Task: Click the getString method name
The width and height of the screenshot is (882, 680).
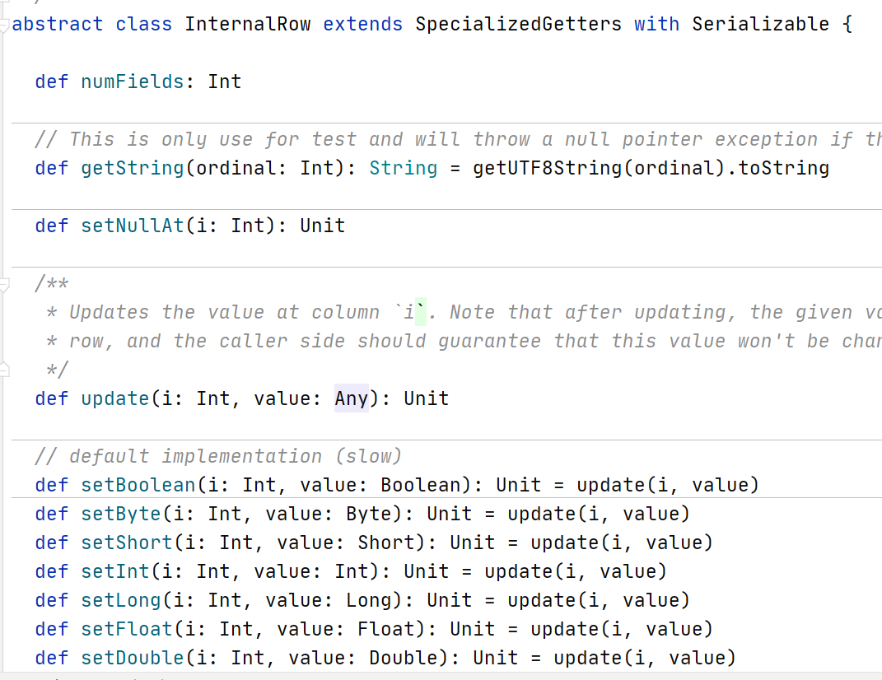Action: (x=133, y=168)
